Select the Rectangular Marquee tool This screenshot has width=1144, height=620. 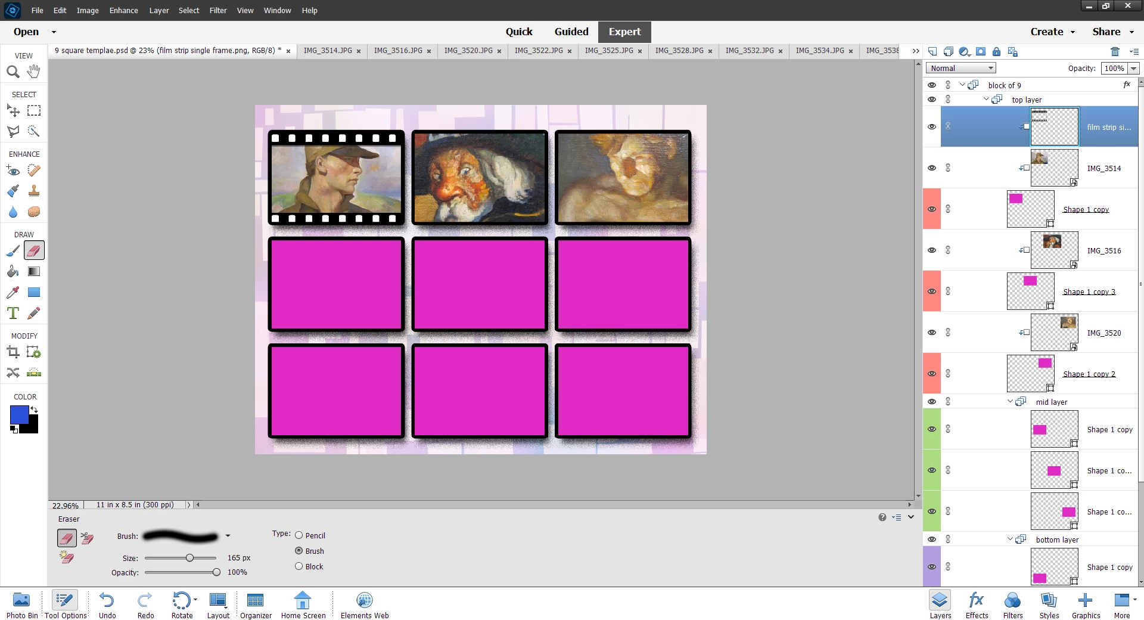[34, 110]
